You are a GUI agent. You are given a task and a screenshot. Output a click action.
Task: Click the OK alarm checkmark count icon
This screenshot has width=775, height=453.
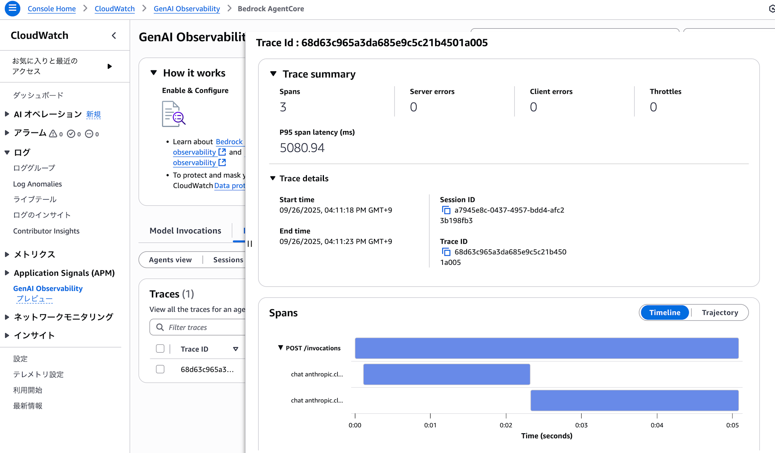coord(71,134)
